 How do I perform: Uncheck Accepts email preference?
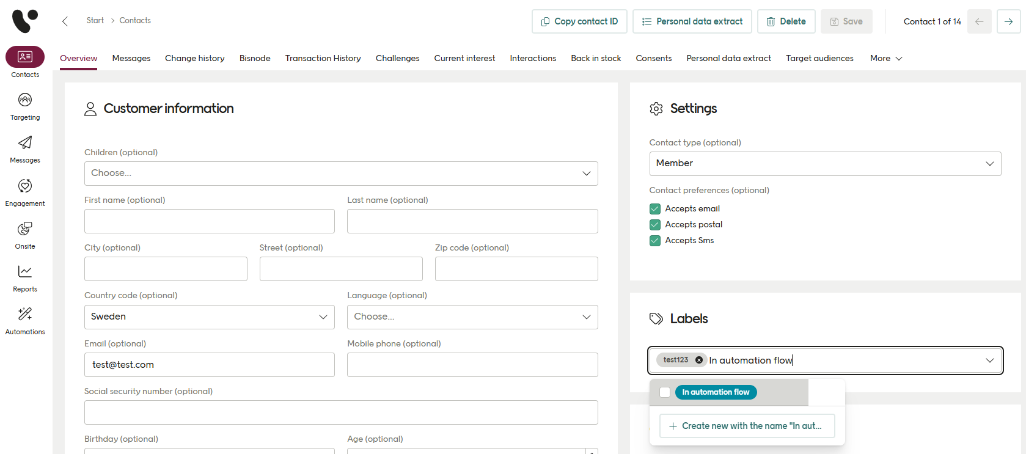coord(655,209)
